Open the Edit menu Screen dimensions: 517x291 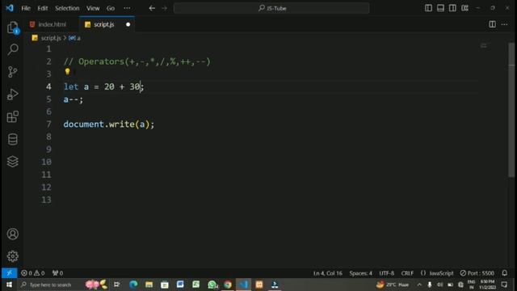tap(43, 8)
